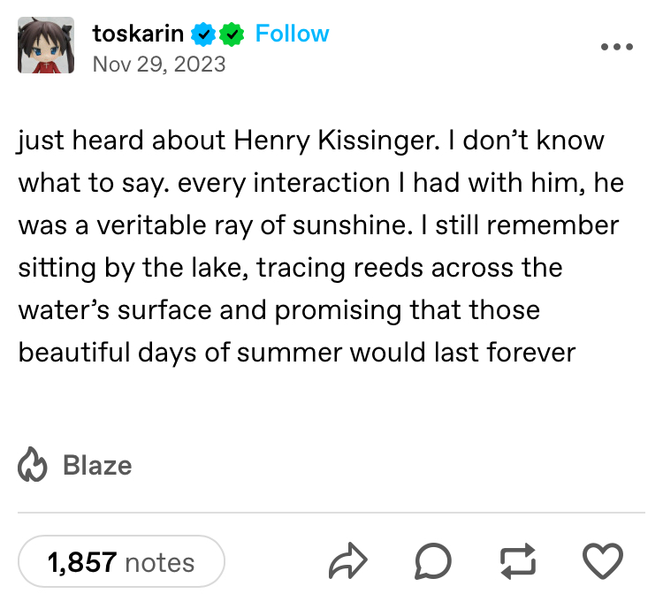Reply using the speech bubble icon
This screenshot has width=663, height=609.
(x=433, y=561)
